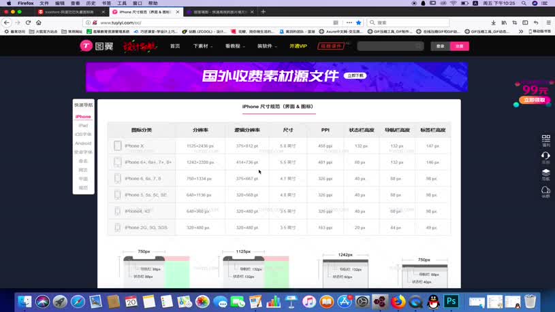Open the 编辑 menu in the menu bar
Image resolution: width=555 pixels, height=312 pixels.
(x=60, y=3)
